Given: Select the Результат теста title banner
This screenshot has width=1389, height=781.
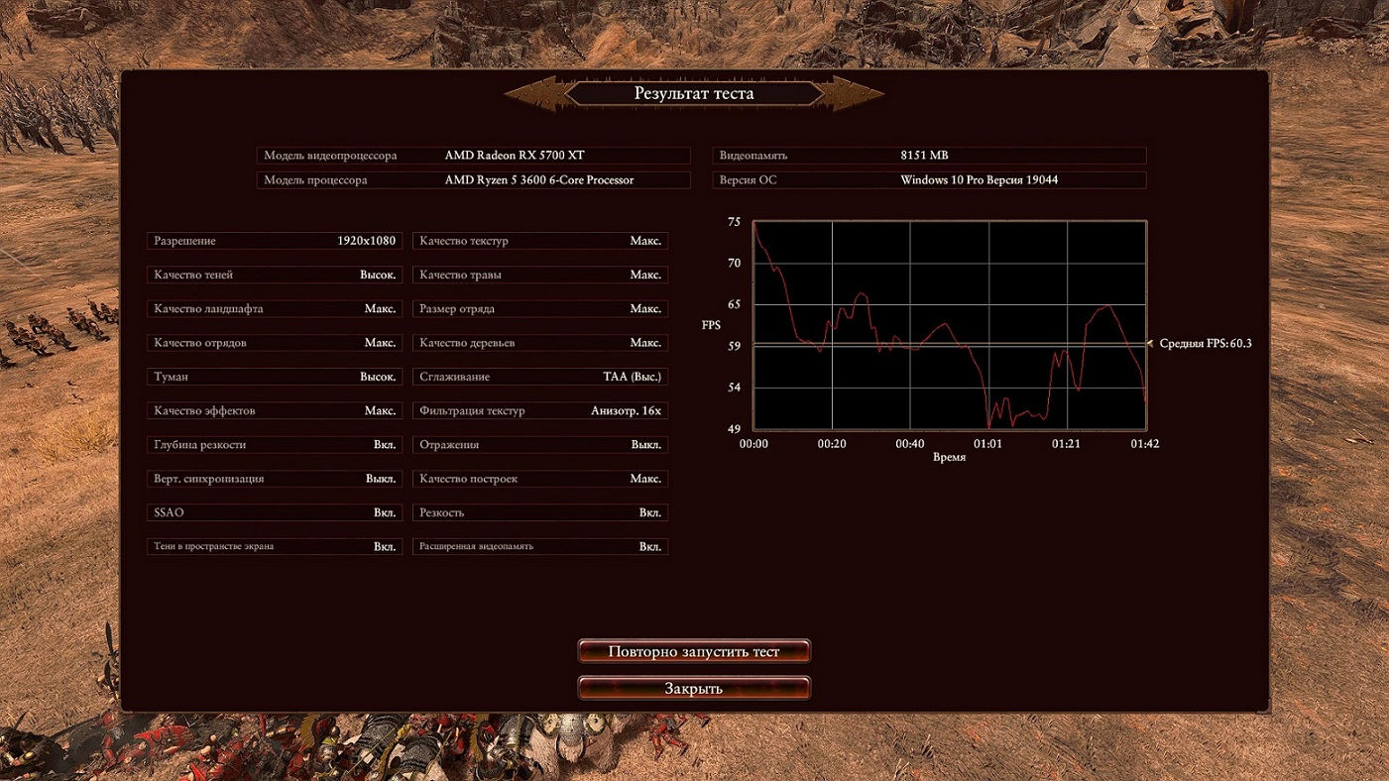Looking at the screenshot, I should 694,94.
